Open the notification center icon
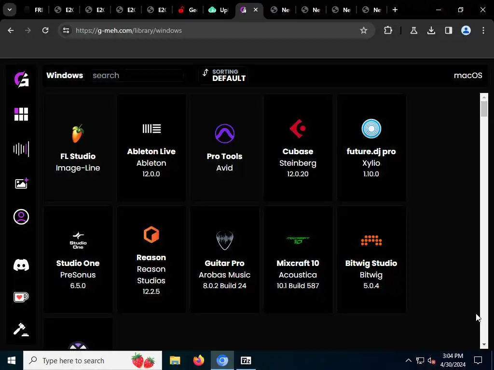The image size is (494, 370). 478,360
